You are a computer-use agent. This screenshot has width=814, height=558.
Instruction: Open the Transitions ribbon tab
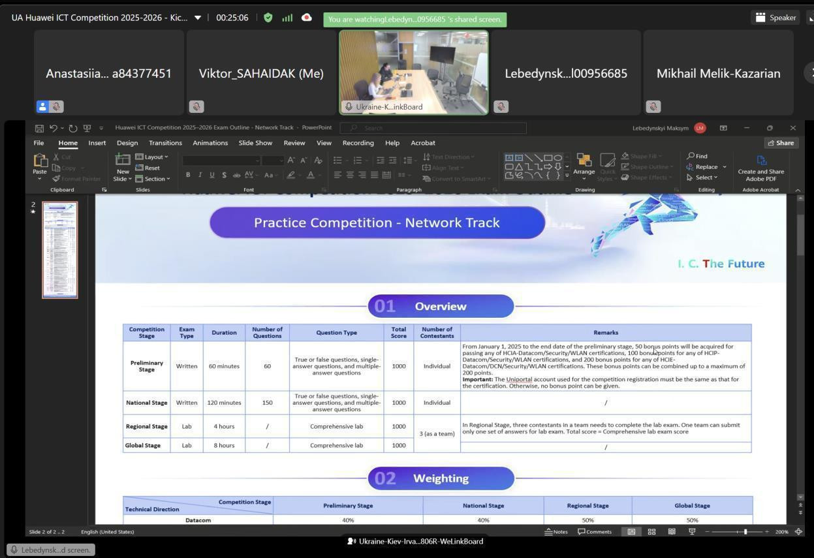pyautogui.click(x=165, y=143)
